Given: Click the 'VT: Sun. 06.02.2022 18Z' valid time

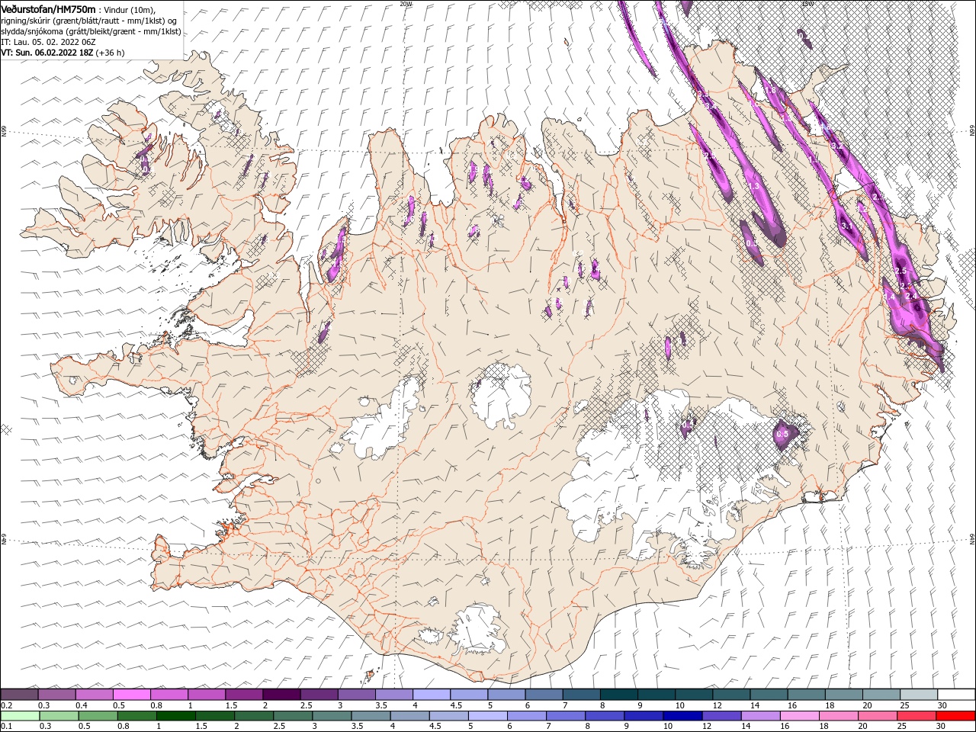Looking at the screenshot, I should (47, 53).
